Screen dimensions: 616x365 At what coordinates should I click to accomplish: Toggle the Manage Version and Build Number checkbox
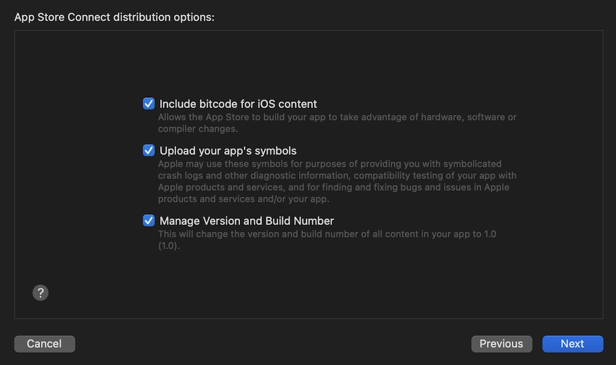point(149,221)
